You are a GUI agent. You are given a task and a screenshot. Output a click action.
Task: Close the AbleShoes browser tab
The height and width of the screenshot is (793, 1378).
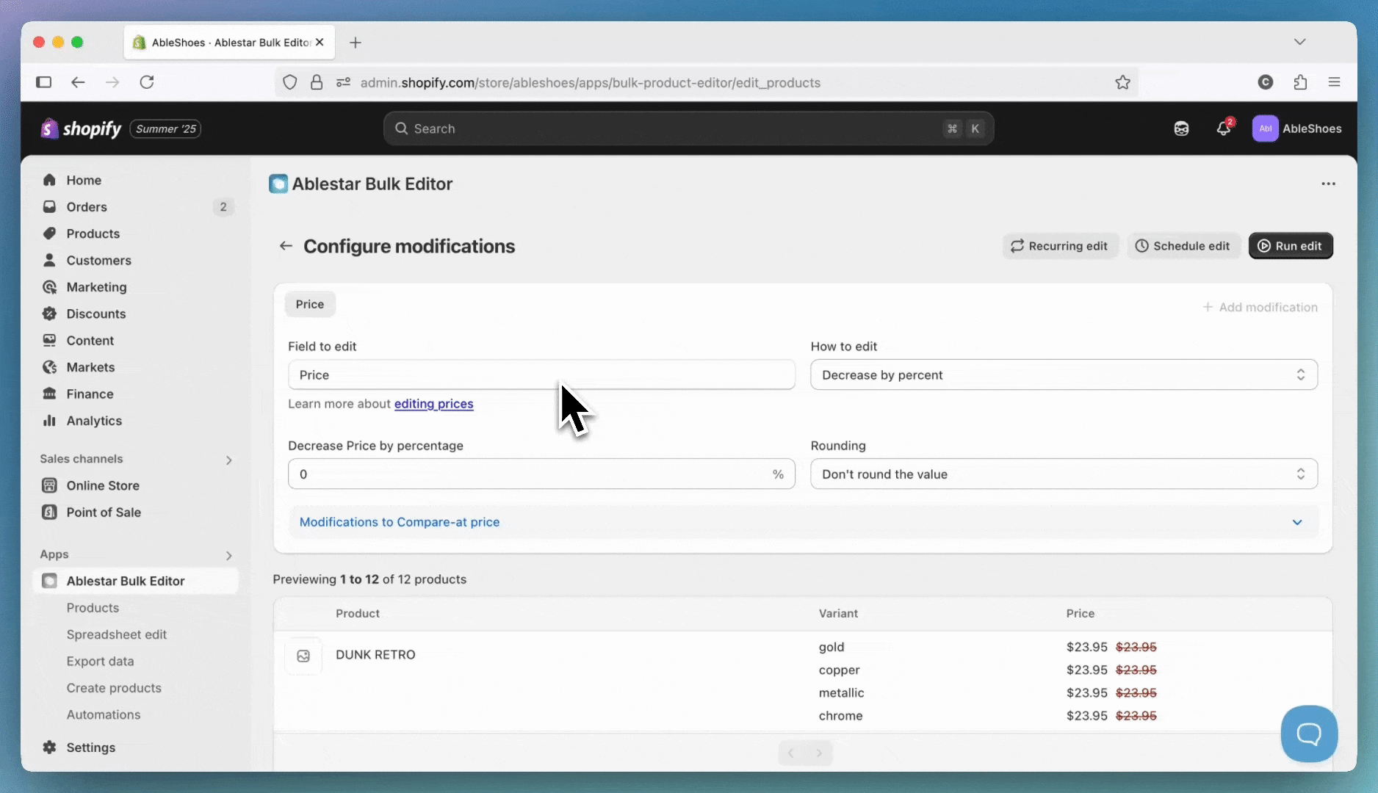click(320, 42)
